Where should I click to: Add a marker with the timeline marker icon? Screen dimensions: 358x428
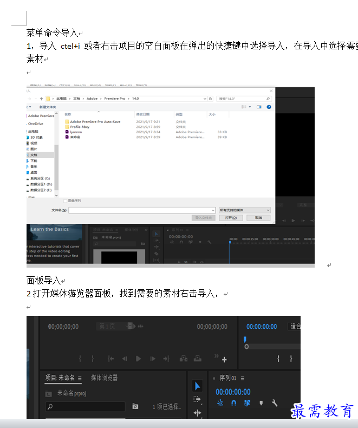(x=261, y=403)
